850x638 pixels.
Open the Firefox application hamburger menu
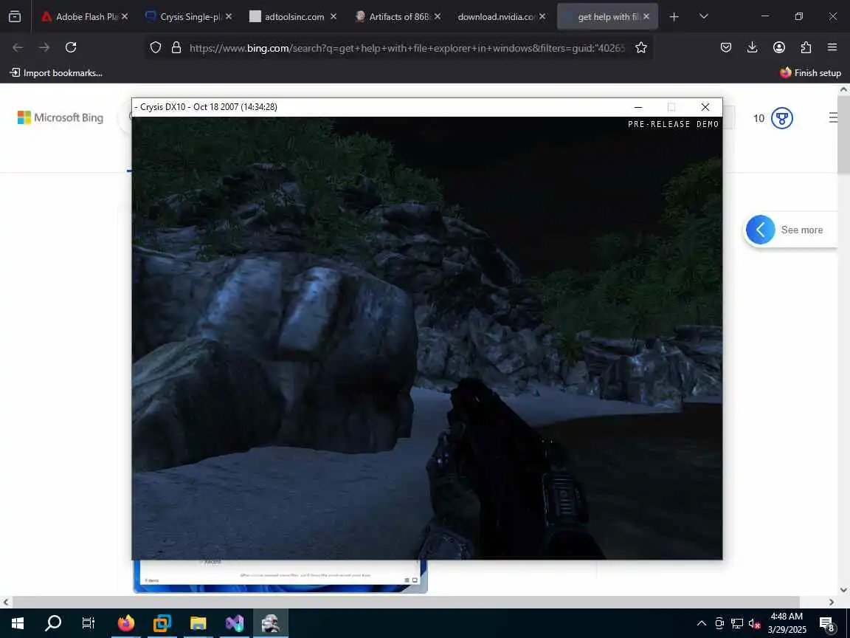(832, 48)
